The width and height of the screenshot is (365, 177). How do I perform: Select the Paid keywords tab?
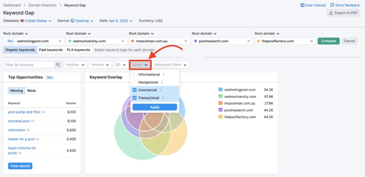coord(51,50)
